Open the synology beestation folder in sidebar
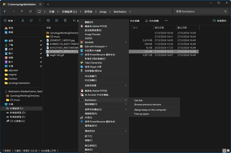The height and width of the screenshot is (153, 231). click(x=17, y=83)
